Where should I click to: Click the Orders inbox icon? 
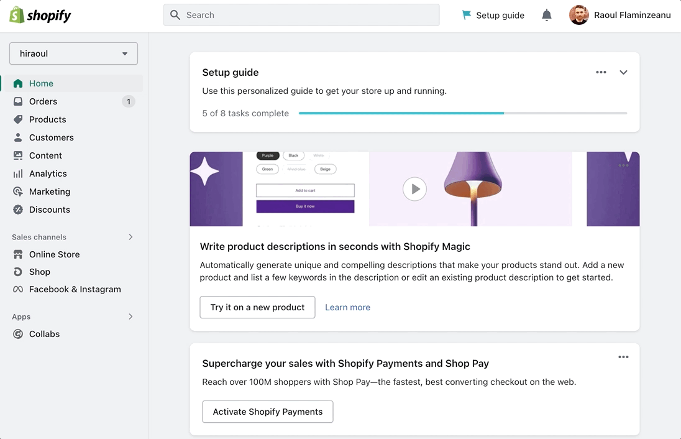(18, 101)
